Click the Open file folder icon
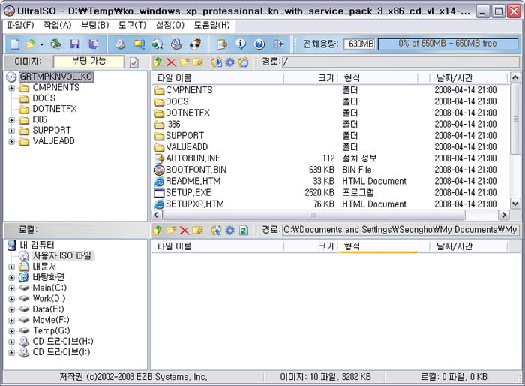The image size is (525, 386). coord(31,44)
